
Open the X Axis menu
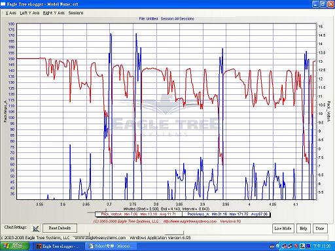pos(10,13)
